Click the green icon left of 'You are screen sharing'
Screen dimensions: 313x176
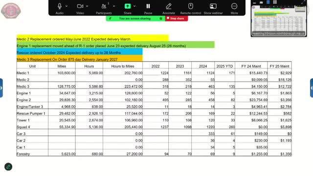(110, 19)
